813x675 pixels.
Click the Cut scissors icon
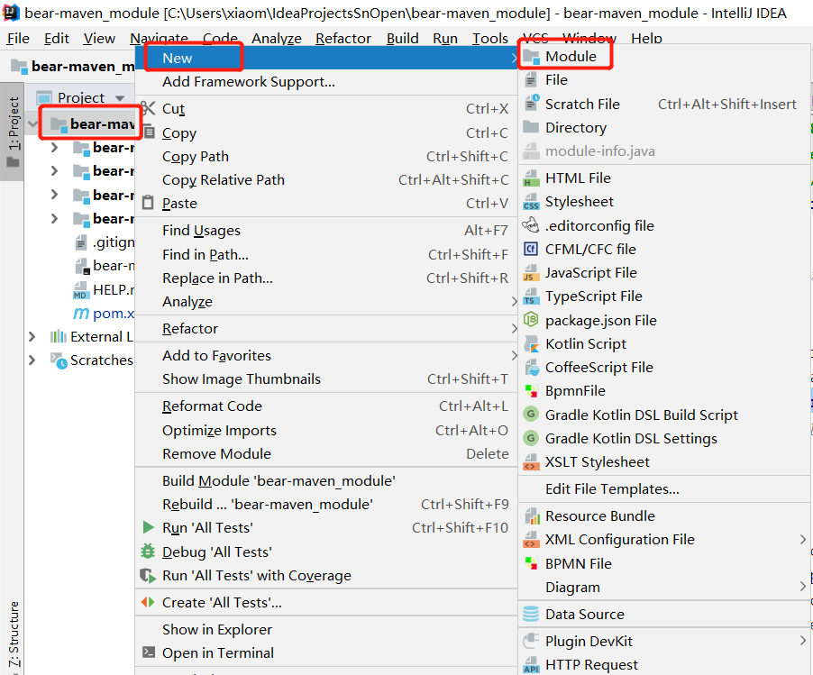point(149,108)
